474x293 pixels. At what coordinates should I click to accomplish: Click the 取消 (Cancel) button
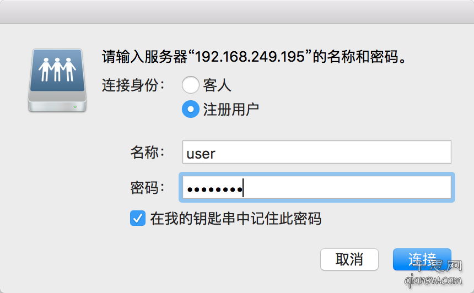349,259
